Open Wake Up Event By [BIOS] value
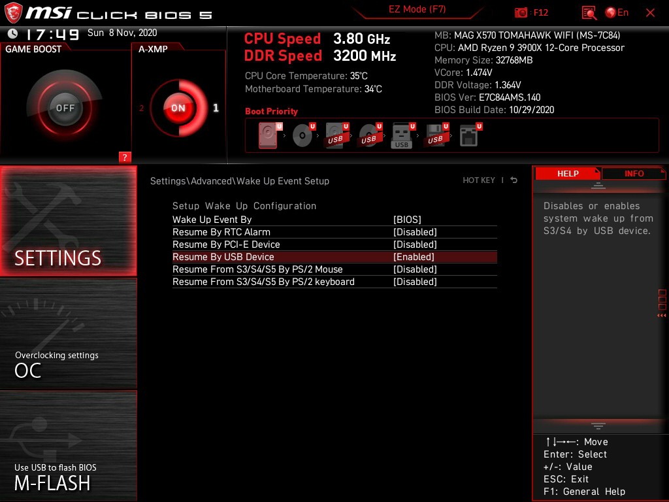Screen dimensions: 669x502 [407, 220]
